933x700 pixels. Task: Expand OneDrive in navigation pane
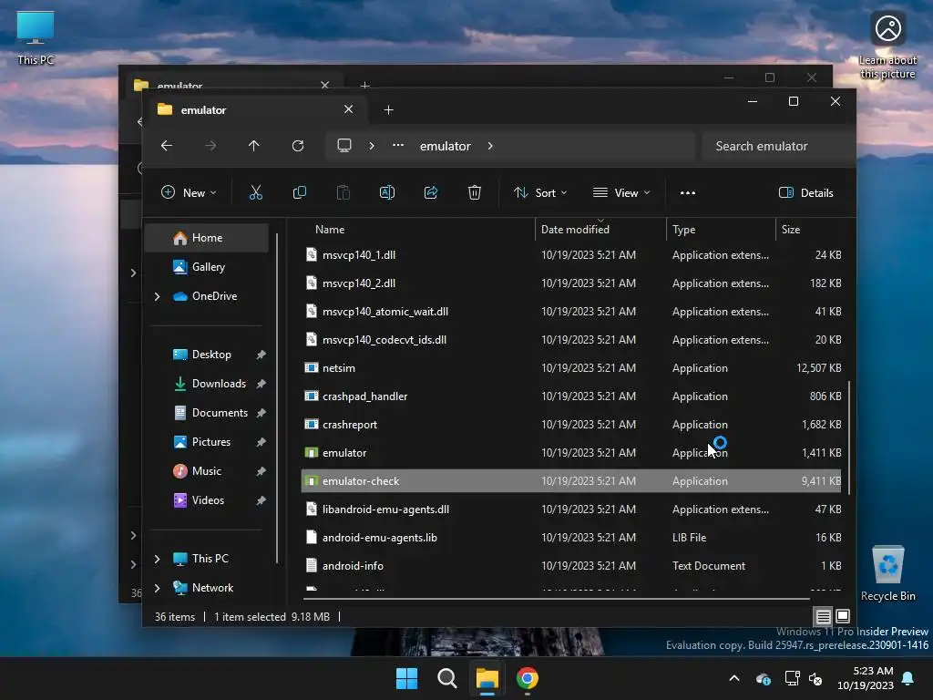[157, 296]
